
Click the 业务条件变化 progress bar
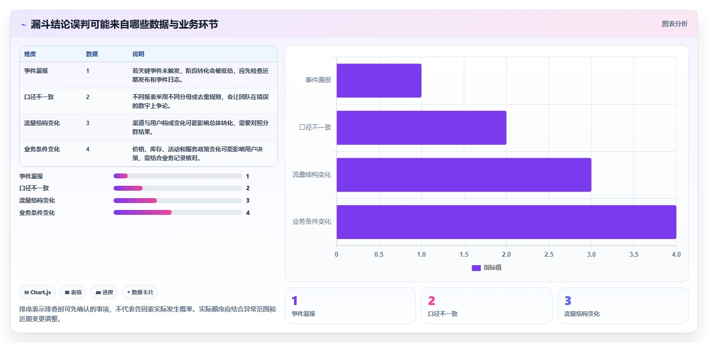tap(178, 213)
